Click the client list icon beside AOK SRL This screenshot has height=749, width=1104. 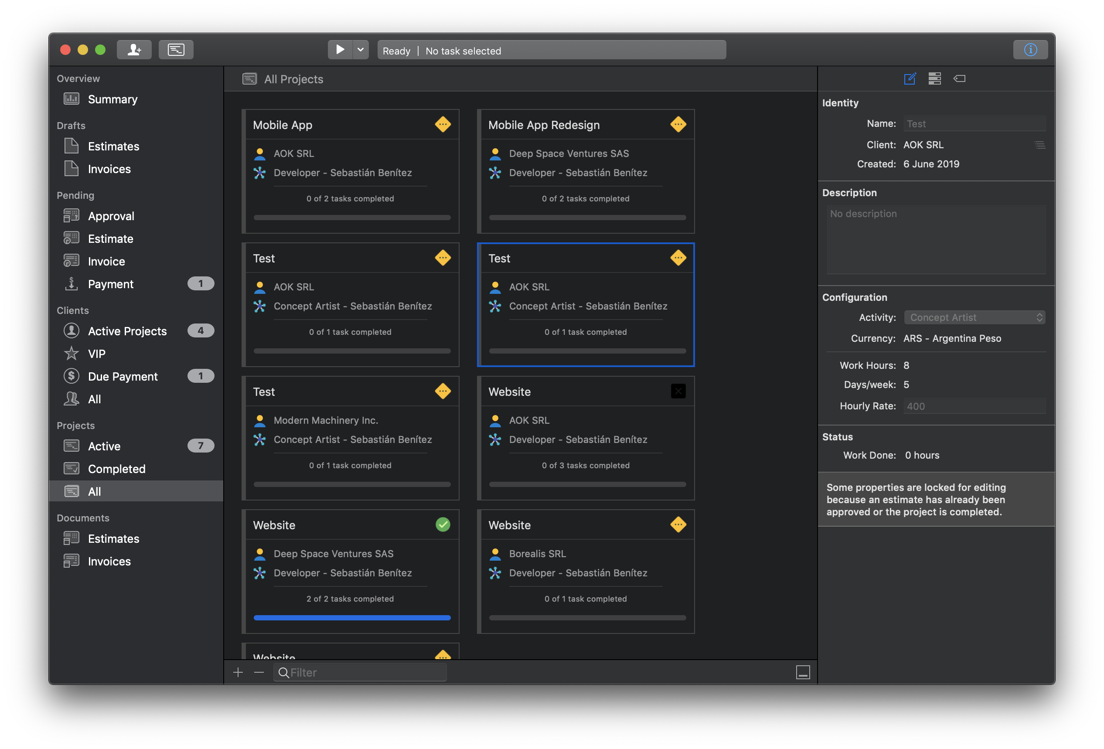tap(1039, 145)
